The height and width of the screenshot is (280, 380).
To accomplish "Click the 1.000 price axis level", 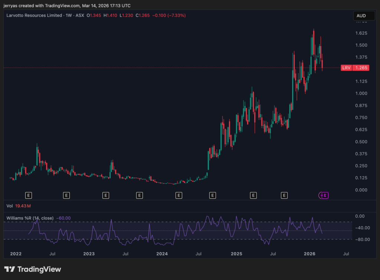I will [361, 93].
